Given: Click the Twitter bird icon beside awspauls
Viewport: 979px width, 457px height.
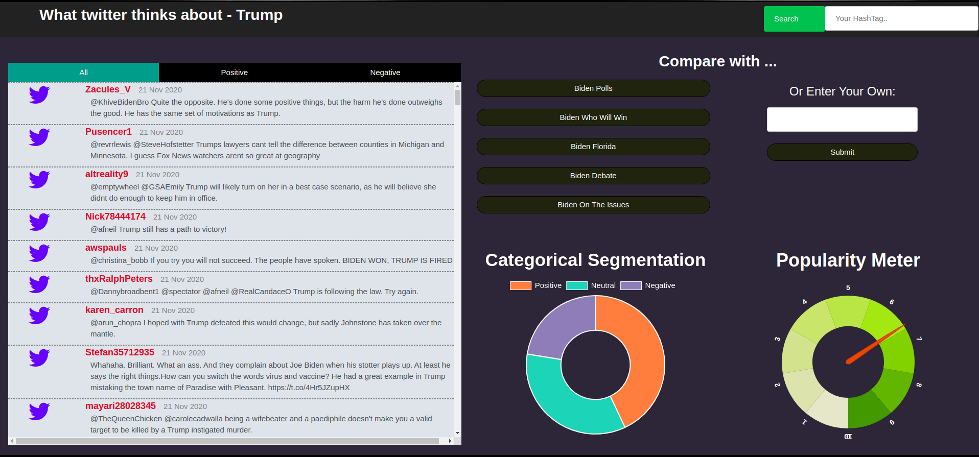Looking at the screenshot, I should (39, 253).
